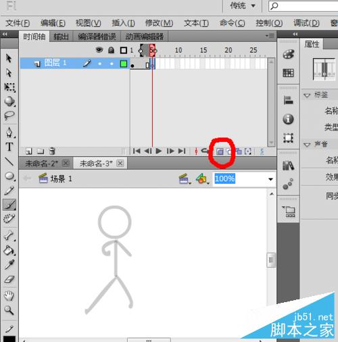The width and height of the screenshot is (338, 342).
Task: Open the Library panel icon
Action: pos(288,166)
